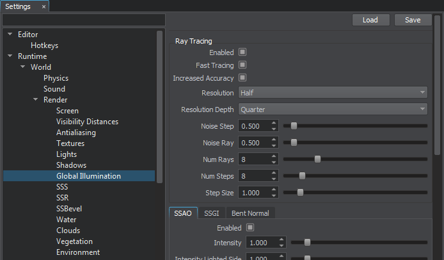Click the settings search field
The image size is (444, 260).
[83, 20]
